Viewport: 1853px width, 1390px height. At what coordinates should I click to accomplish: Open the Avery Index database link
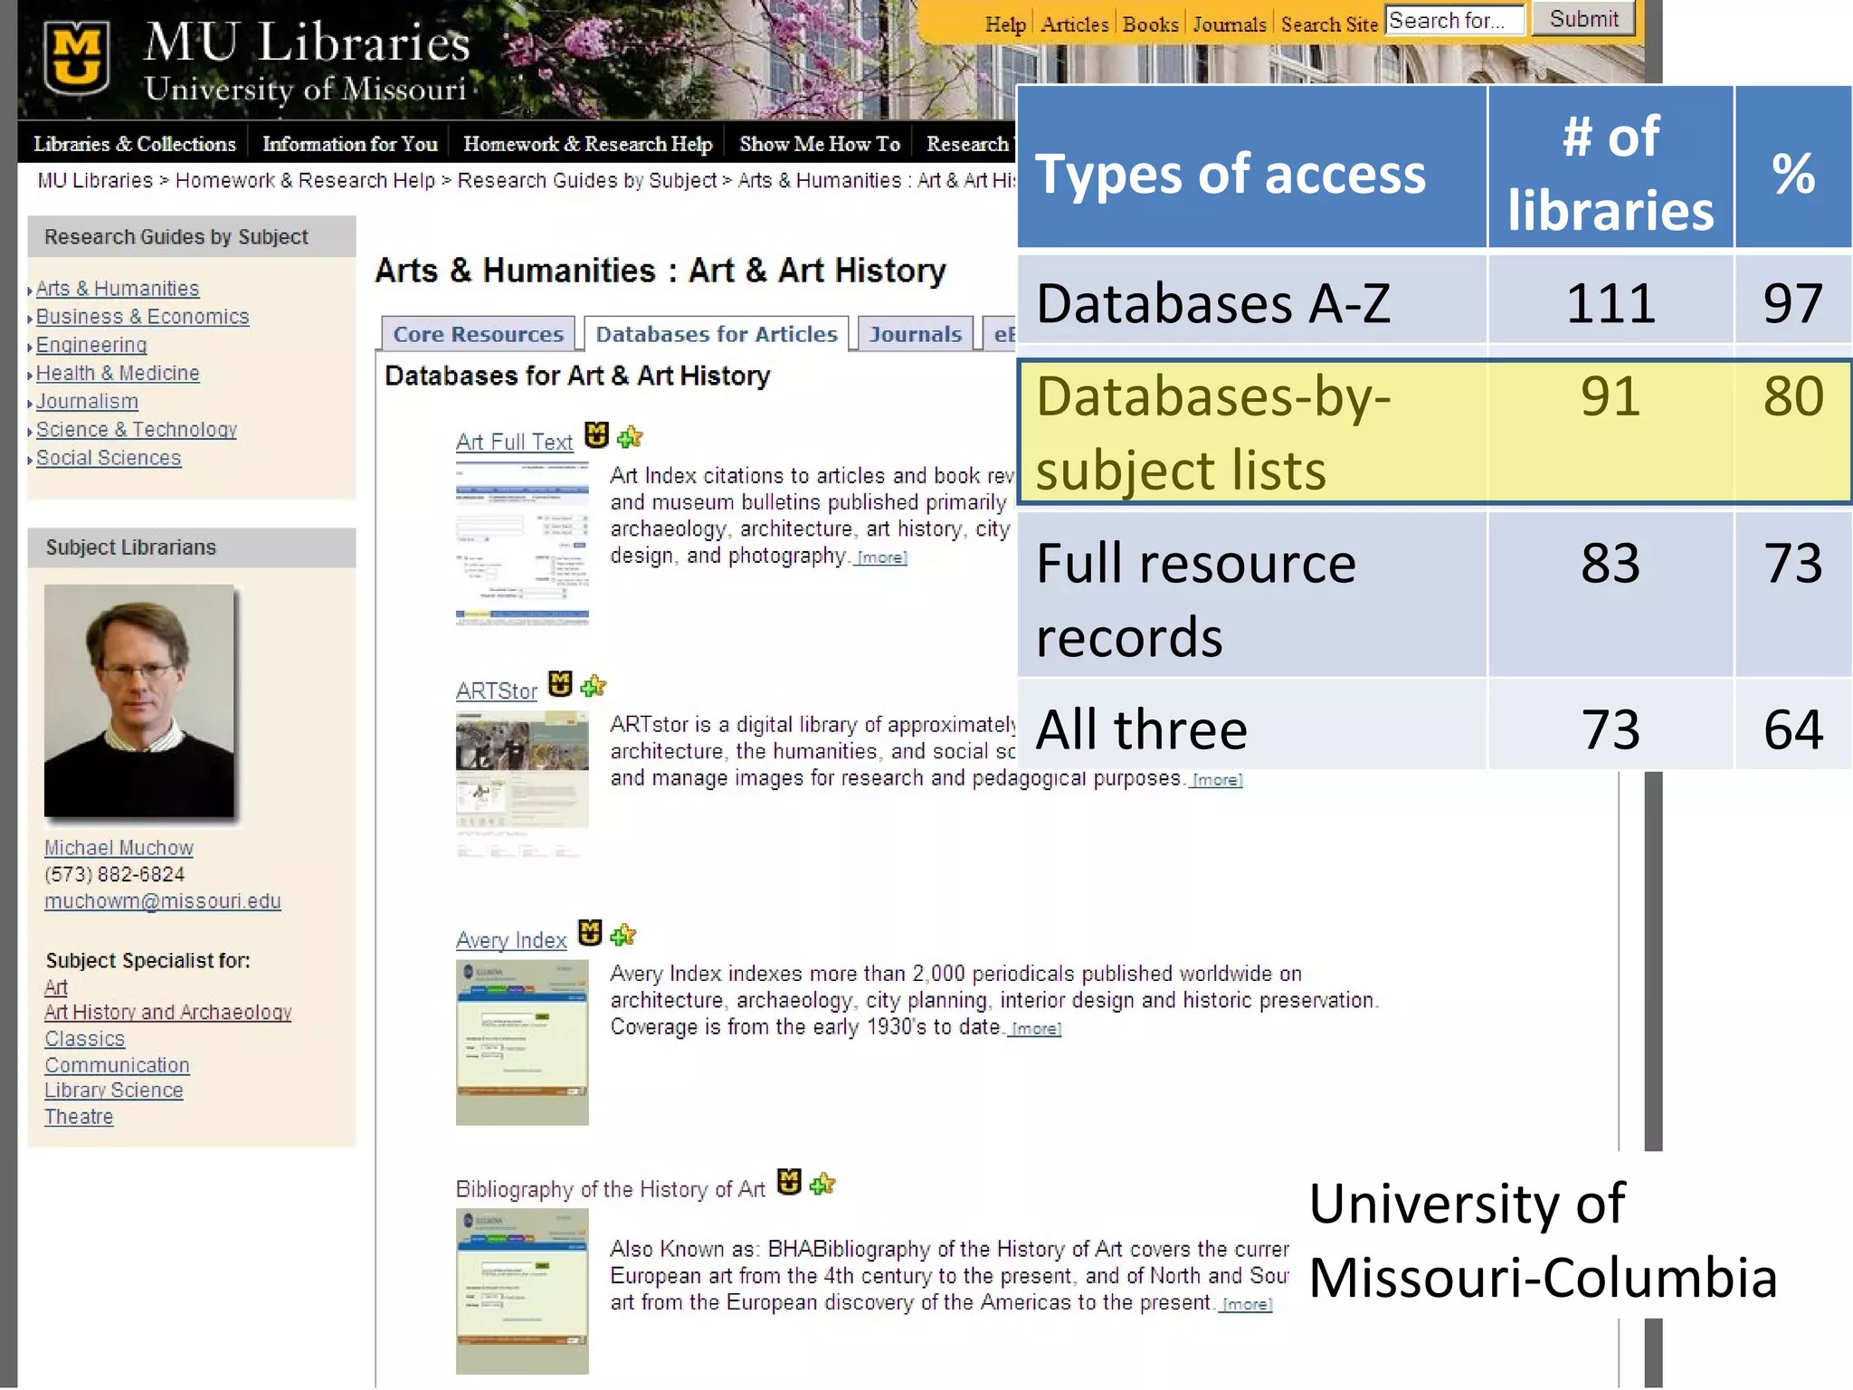(511, 940)
